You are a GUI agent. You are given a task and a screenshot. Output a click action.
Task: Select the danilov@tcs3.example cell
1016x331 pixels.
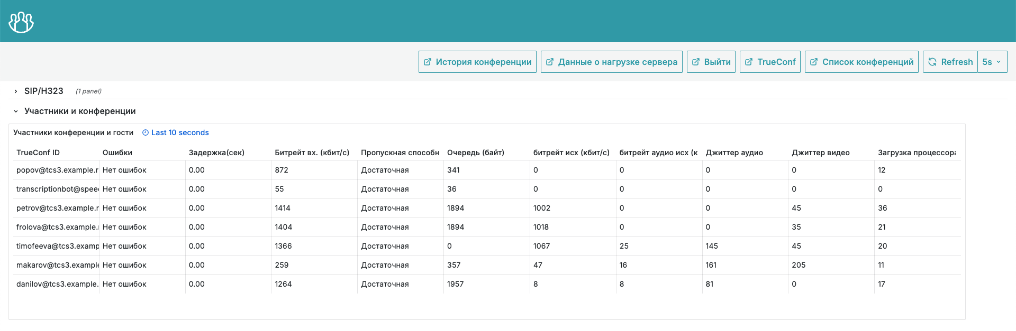(x=57, y=284)
